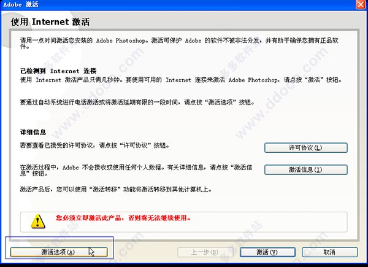Click the red warning text 您必须立即激活此产品
The height and width of the screenshot is (267, 368).
[123, 218]
